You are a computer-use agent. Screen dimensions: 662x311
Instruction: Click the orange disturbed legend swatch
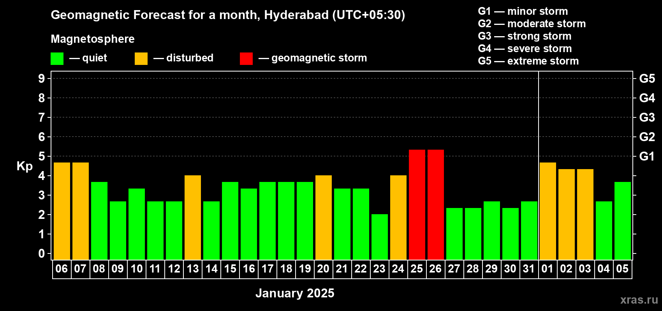tap(141, 59)
